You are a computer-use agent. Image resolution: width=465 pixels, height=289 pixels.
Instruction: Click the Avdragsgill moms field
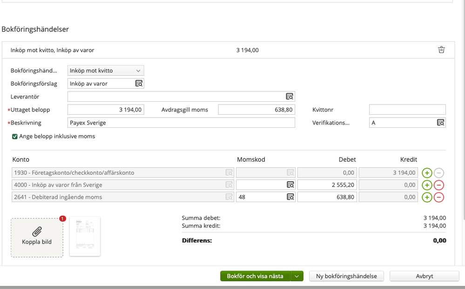point(256,110)
